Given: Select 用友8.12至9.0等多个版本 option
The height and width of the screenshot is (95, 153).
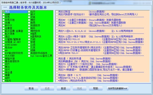Looking at the screenshot, I should tap(57, 37).
